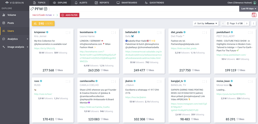The image size is (258, 124).
Task: Open the shop.peetdullaert.com link
Action: tap(231, 55)
